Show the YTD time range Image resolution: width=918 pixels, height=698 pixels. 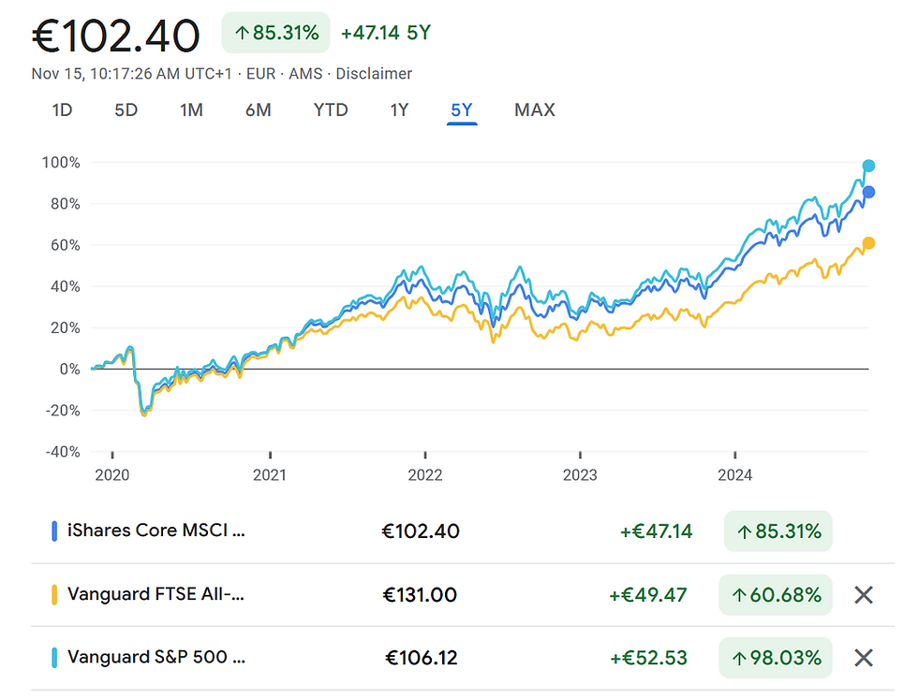331,109
